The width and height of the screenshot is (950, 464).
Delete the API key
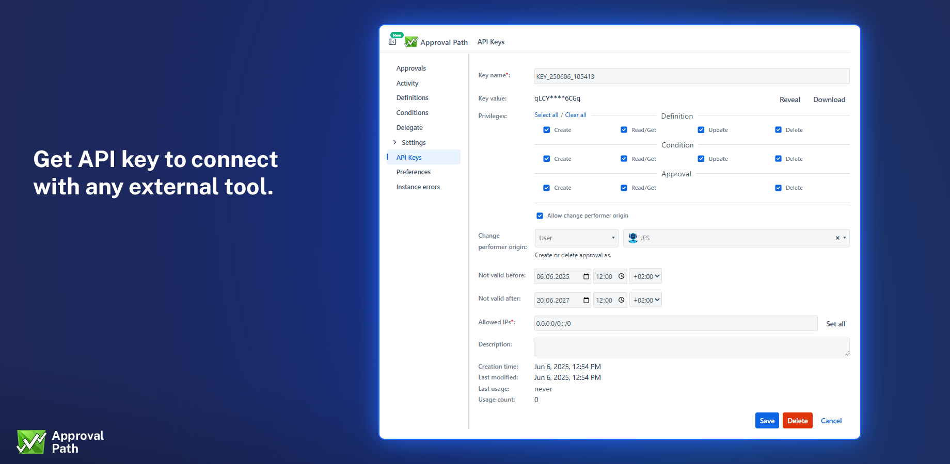point(797,421)
